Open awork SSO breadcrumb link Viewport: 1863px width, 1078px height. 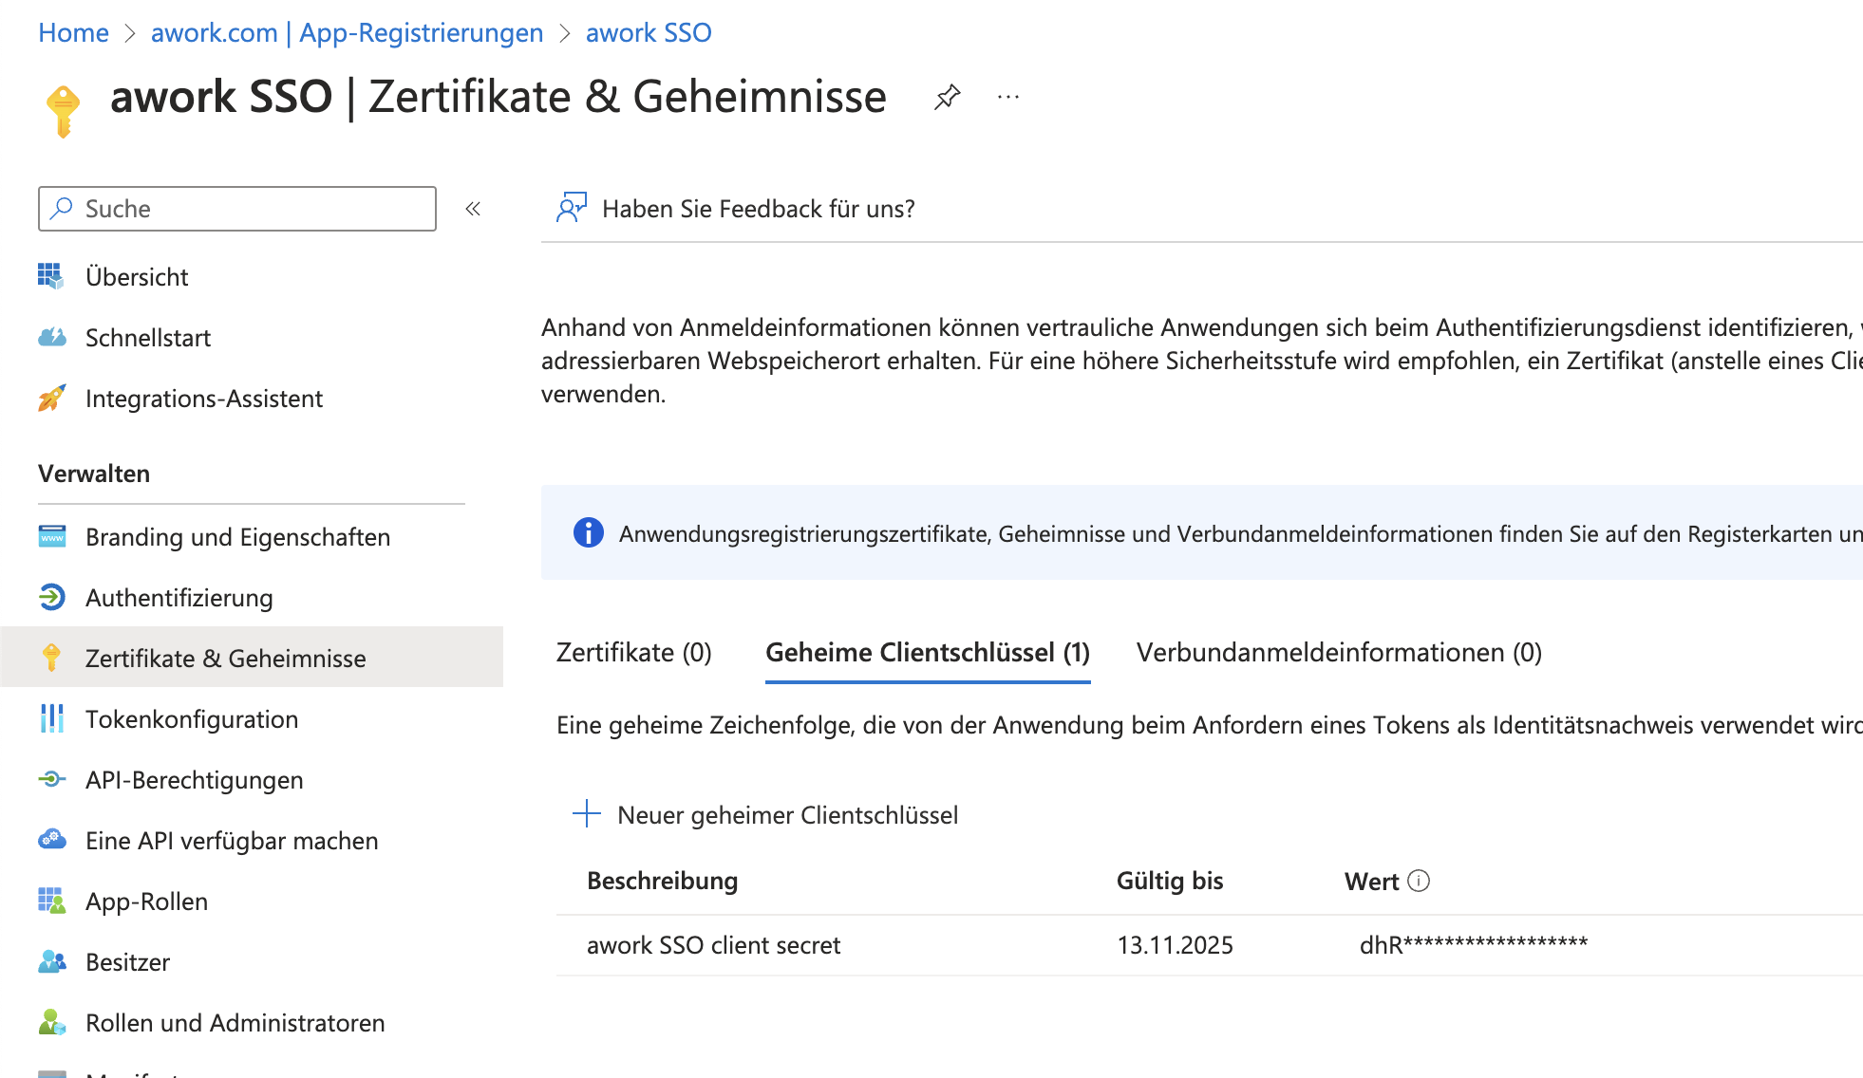pos(649,32)
